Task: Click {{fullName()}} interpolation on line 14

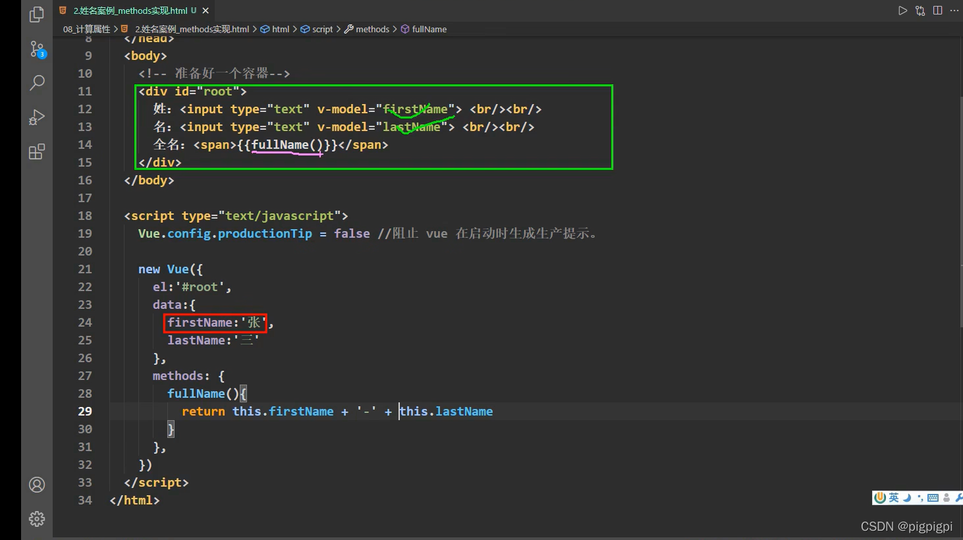Action: 288,144
